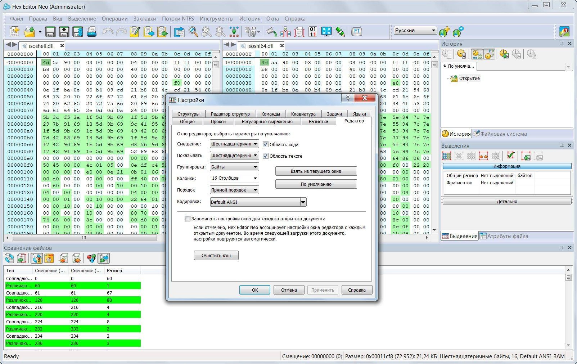Click the fill bucket icon in toolbar
This screenshot has width=577, height=364.
pos(271,32)
